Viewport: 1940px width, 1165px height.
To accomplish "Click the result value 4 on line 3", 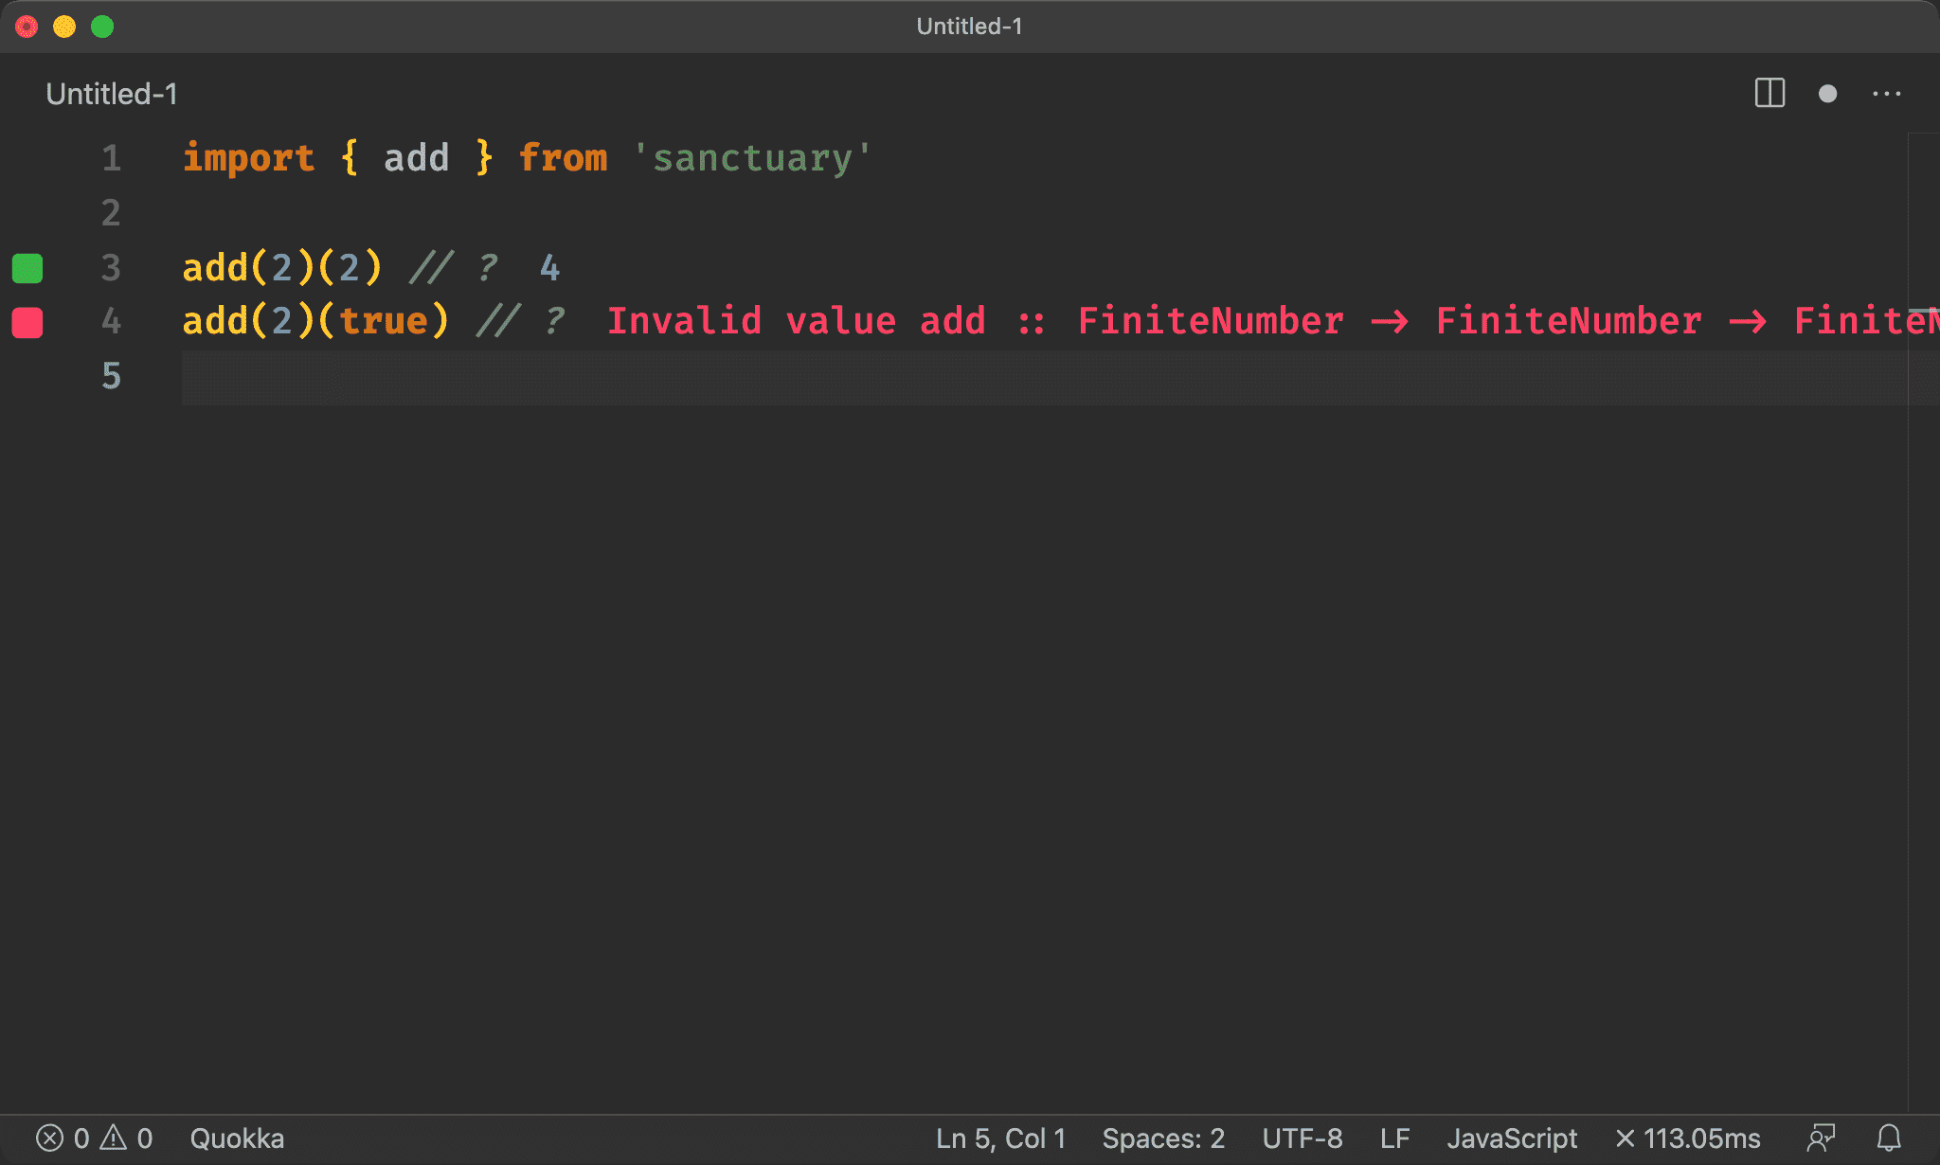I will (x=549, y=268).
